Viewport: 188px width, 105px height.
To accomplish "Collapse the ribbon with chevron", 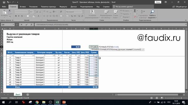I will (x=186, y=20).
